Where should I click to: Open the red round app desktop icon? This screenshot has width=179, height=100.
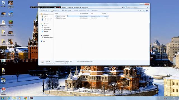3,91
